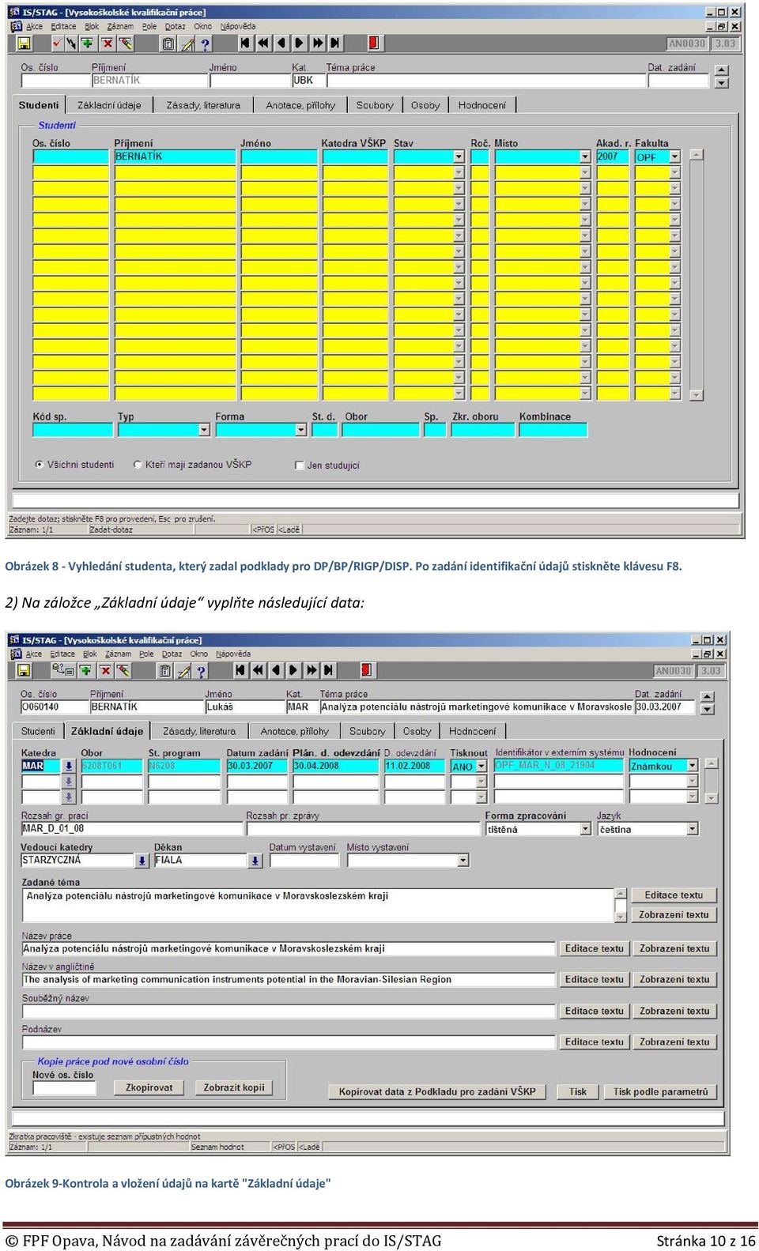Viewport: 759px width, 1251px height.
Task: Open the Hodnocení dropdown showing Známkou
Action: click(x=693, y=766)
